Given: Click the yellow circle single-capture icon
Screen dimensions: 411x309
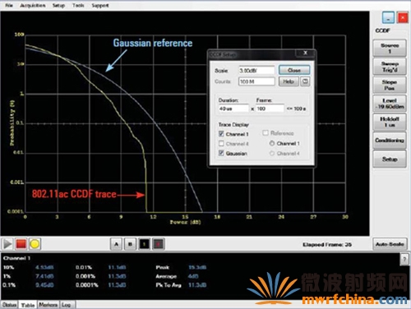Looking at the screenshot, I should tap(35, 244).
